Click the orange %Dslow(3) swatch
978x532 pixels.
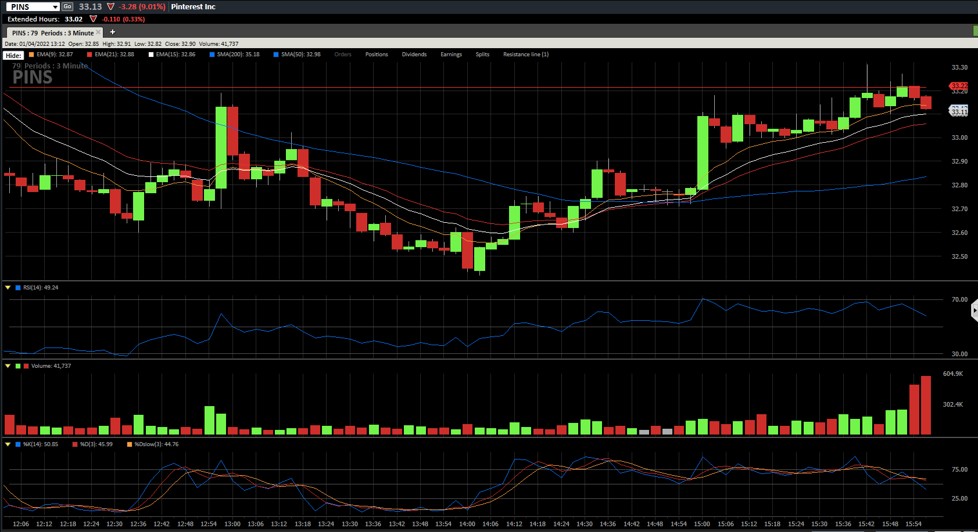(x=130, y=444)
